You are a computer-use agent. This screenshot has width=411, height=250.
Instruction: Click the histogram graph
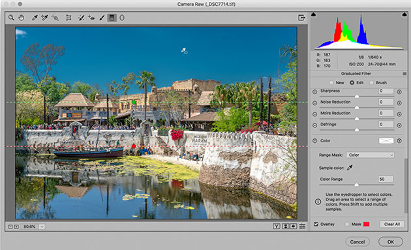pyautogui.click(x=359, y=31)
